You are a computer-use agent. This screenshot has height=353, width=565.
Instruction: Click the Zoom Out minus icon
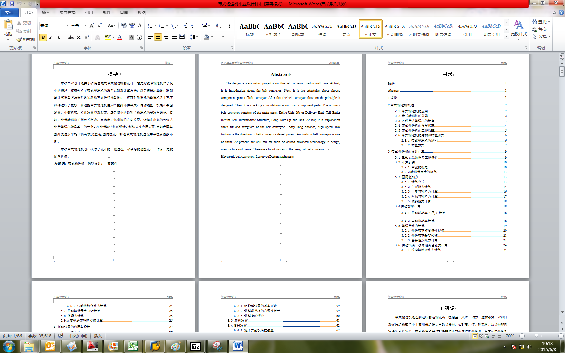(x=522, y=336)
